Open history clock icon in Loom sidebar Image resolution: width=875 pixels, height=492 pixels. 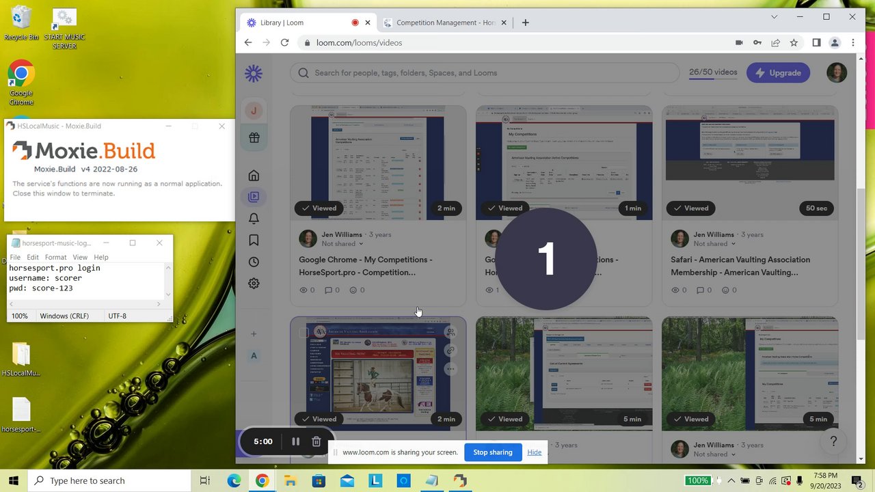(254, 262)
